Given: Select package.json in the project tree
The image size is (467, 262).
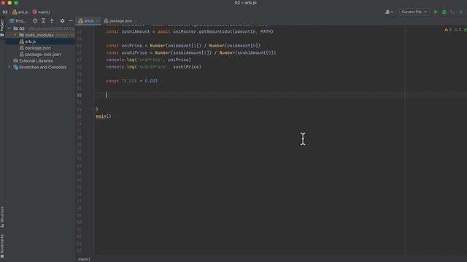Looking at the screenshot, I should point(40,48).
